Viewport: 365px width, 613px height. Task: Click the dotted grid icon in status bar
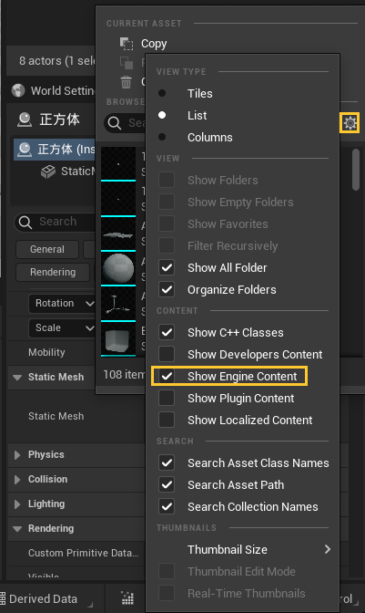tap(127, 598)
